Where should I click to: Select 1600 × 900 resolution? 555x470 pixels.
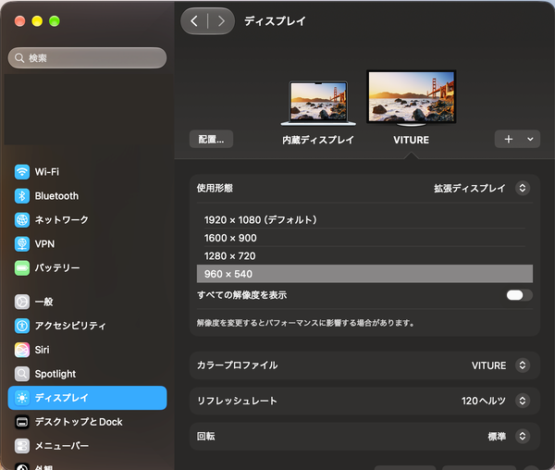click(x=364, y=238)
